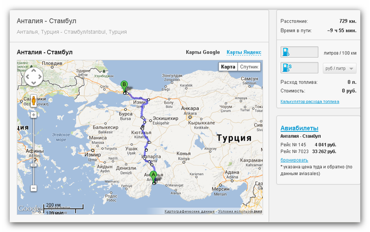
Task: Click the Манавгат town label
Action: pos(176,185)
